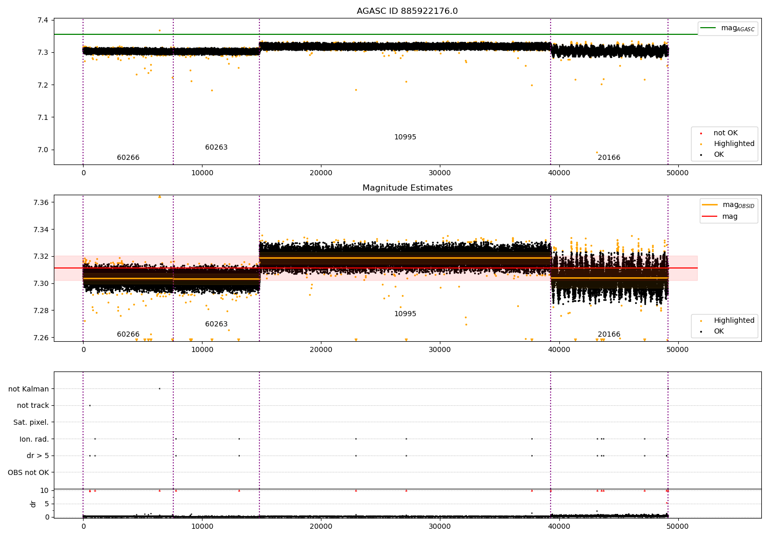Screen dimensions: 769x538
Task: Click the 'Magnitude Estimates' plot title
Action: (x=407, y=188)
